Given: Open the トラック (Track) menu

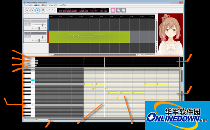Looking at the screenshot, I should point(53,5).
